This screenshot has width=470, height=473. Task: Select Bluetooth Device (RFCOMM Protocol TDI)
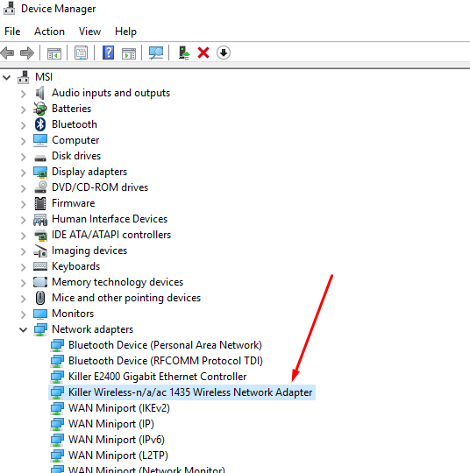166,361
